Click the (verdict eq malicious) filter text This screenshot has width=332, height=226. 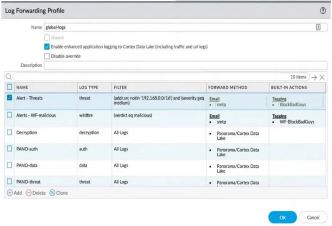coord(133,115)
